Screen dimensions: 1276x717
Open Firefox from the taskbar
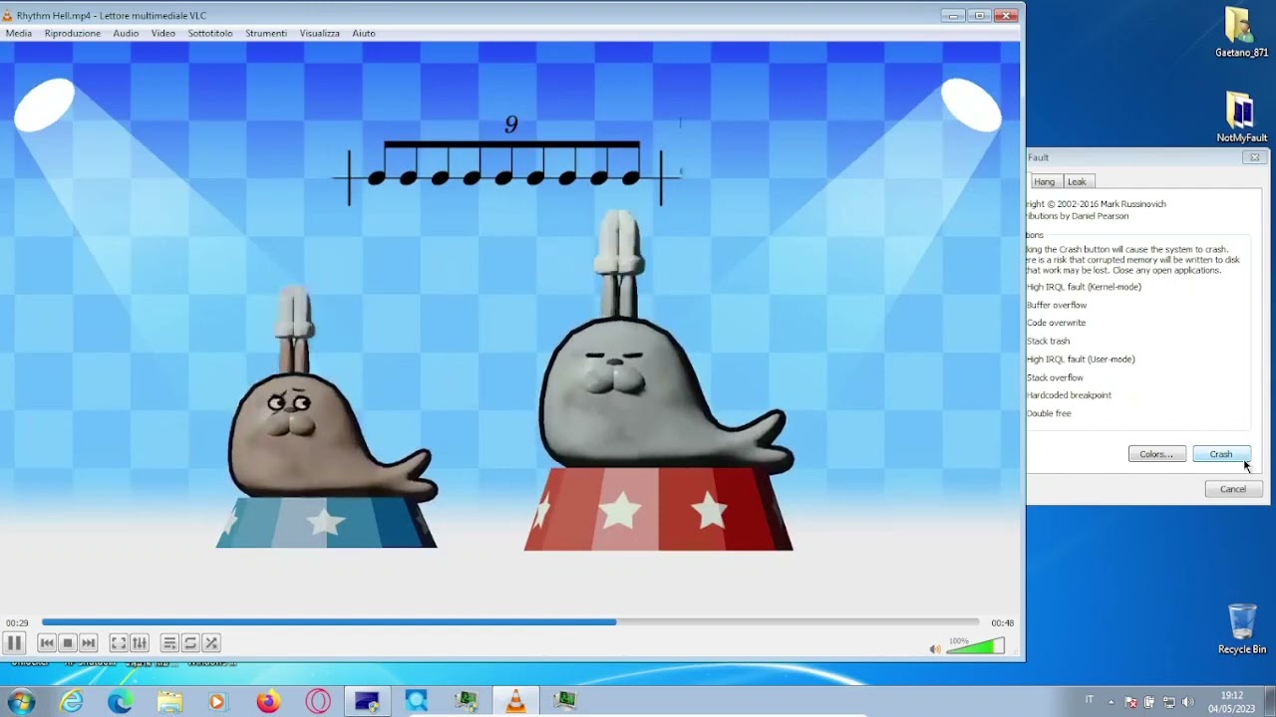268,701
